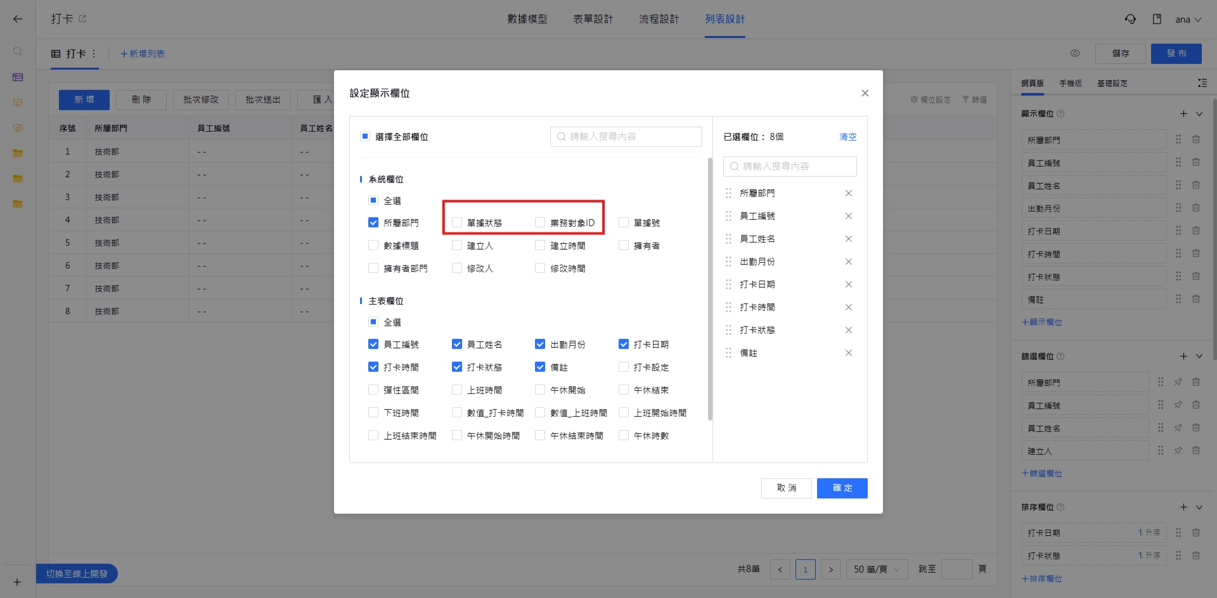Viewport: 1217px width, 598px height.
Task: Select the 列表設計 tab
Action: tap(725, 19)
